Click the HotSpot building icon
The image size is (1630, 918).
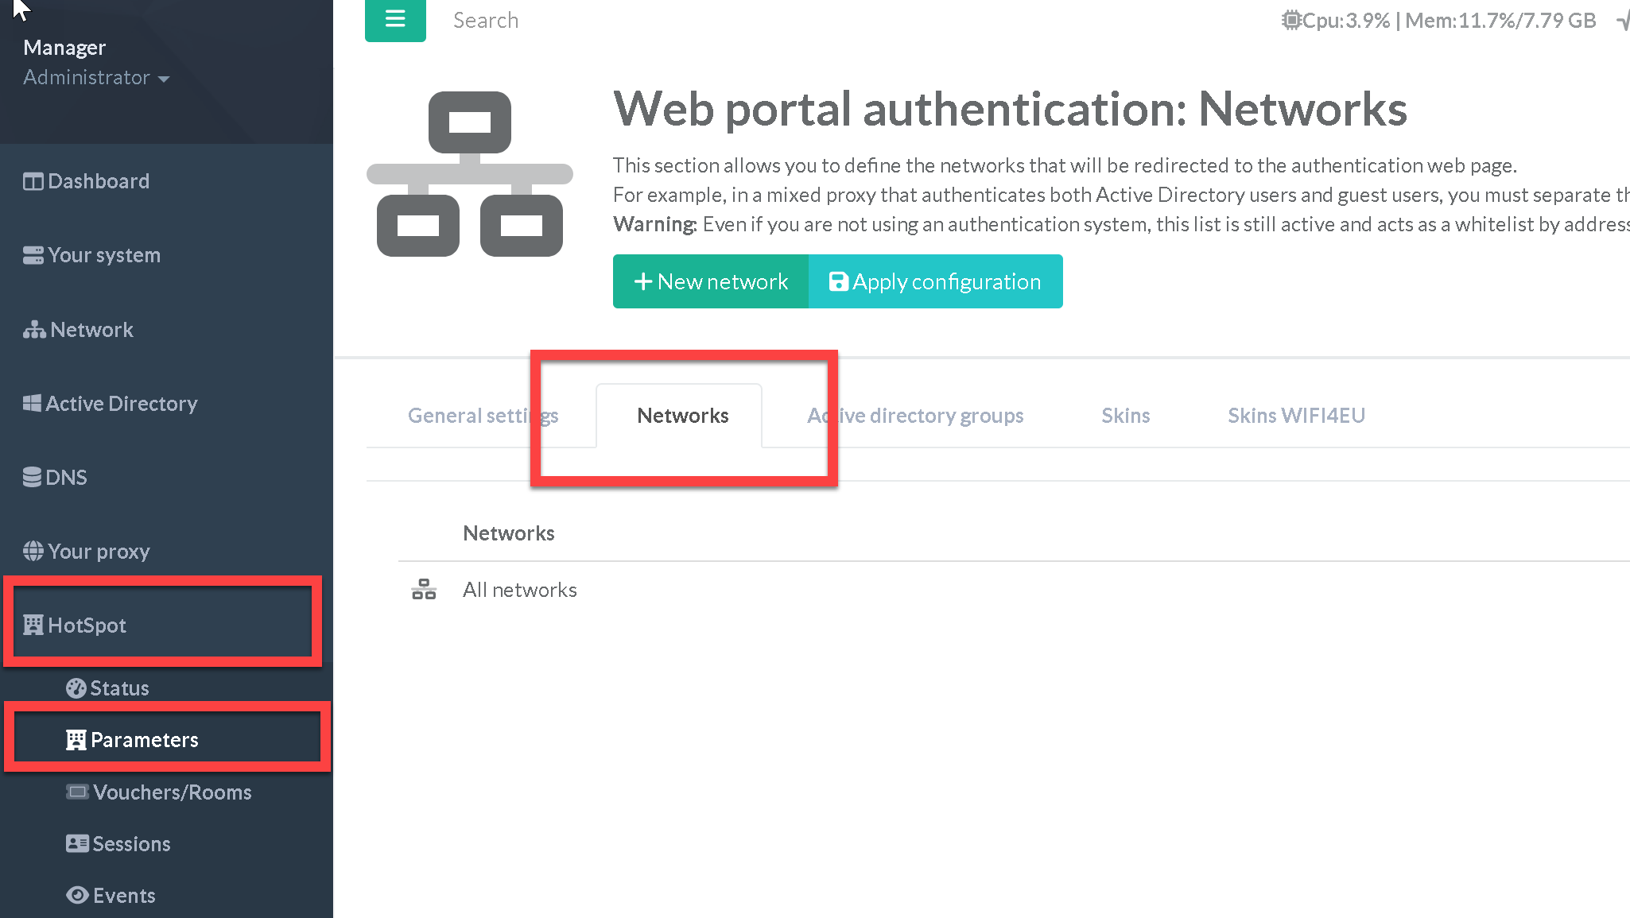[33, 626]
